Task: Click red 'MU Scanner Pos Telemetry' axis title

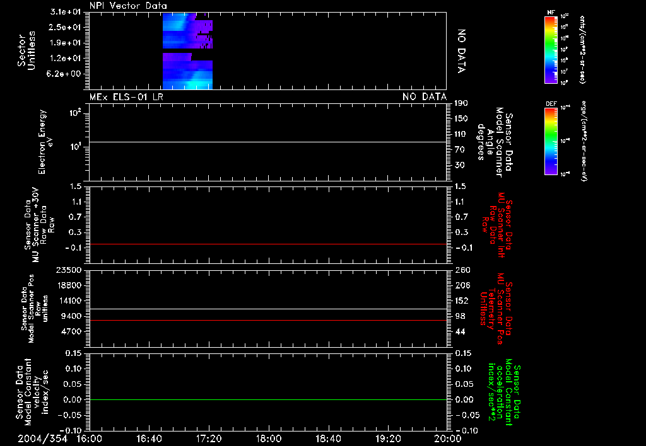Action: tap(496, 309)
